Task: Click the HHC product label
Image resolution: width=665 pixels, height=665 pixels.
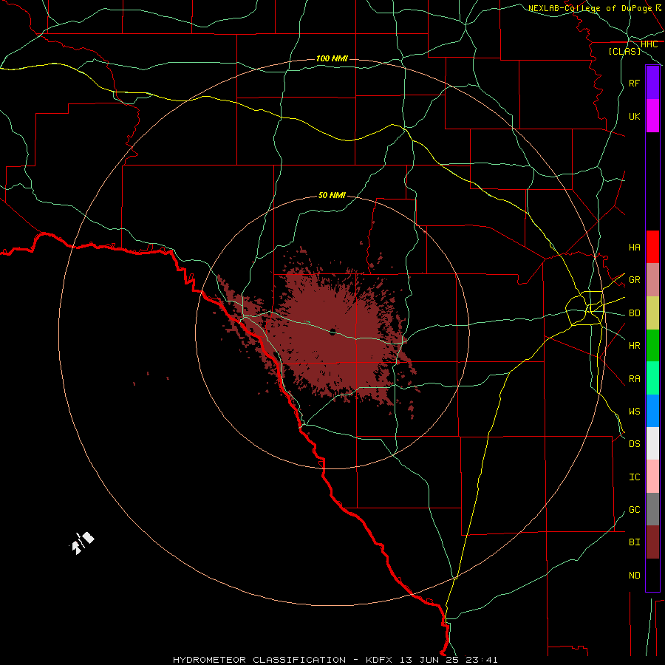Action: pyautogui.click(x=649, y=44)
